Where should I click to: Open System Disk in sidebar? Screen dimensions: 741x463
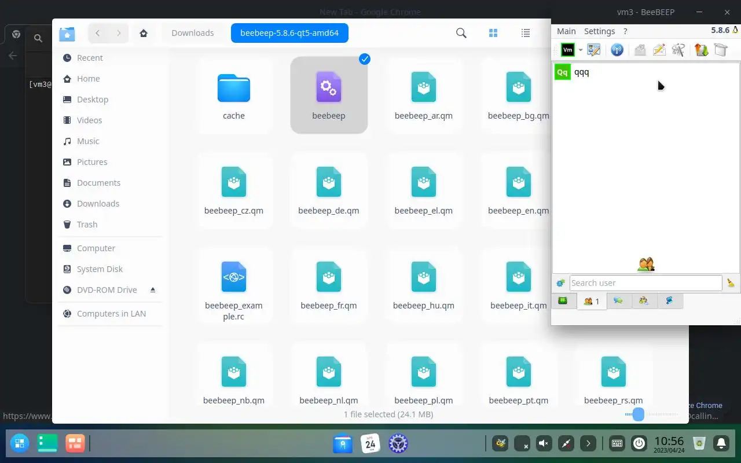click(110, 269)
